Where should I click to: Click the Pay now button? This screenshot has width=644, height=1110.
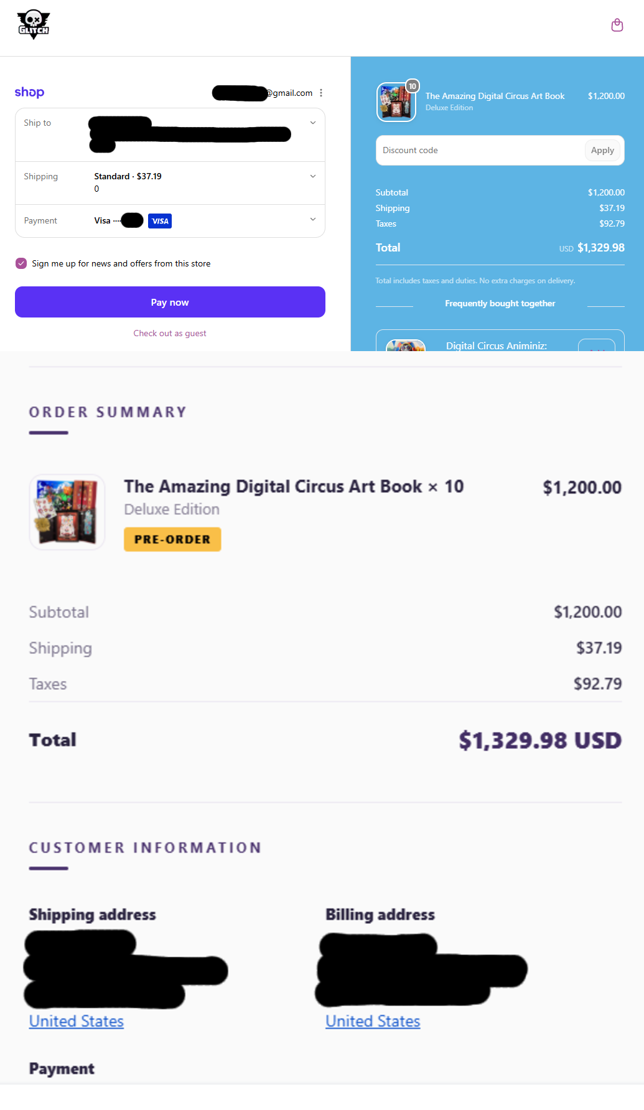click(170, 302)
